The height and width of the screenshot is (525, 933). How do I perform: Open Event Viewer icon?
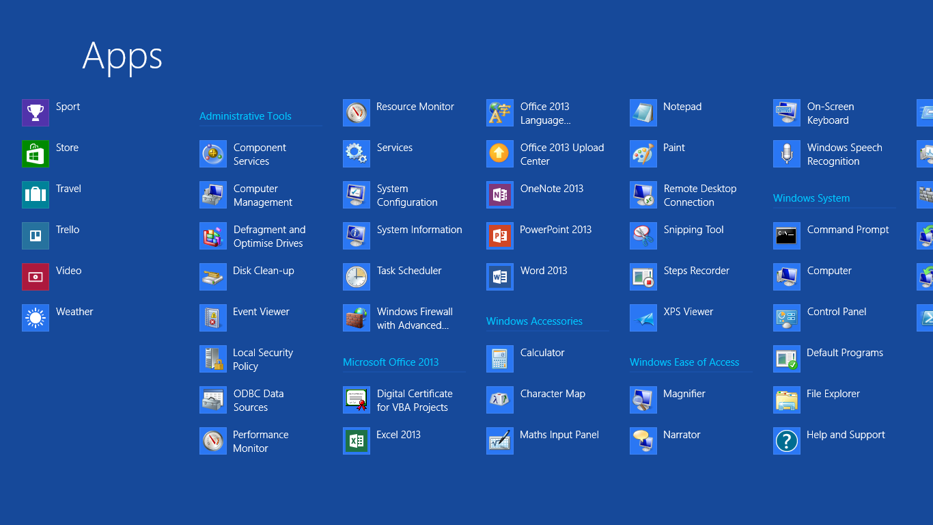click(213, 318)
